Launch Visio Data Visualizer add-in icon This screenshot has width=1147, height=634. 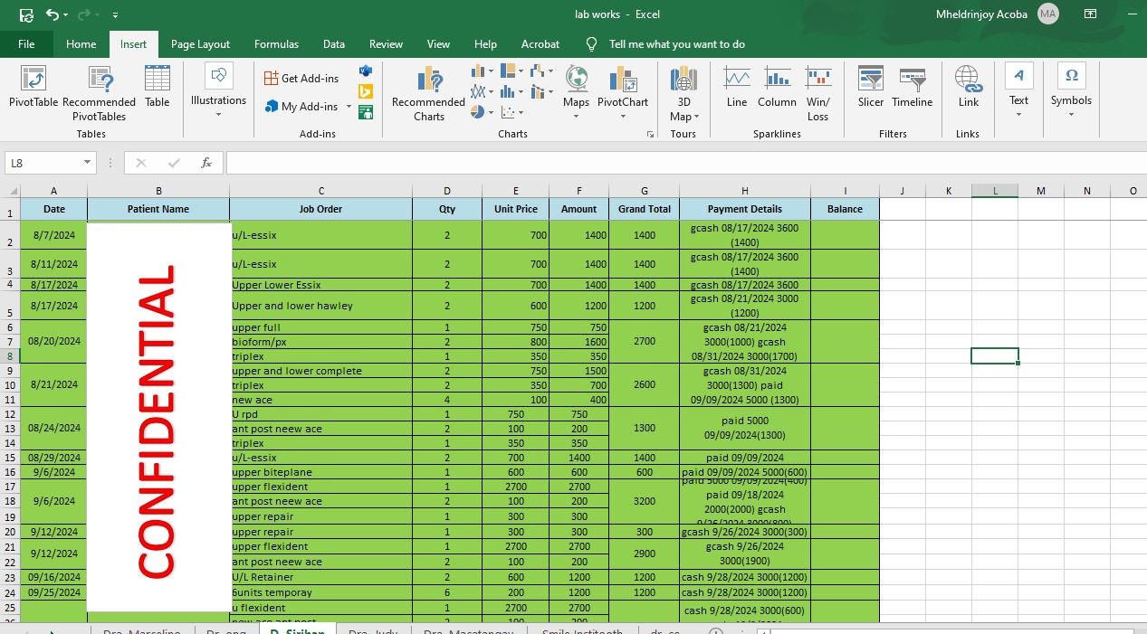tap(366, 71)
